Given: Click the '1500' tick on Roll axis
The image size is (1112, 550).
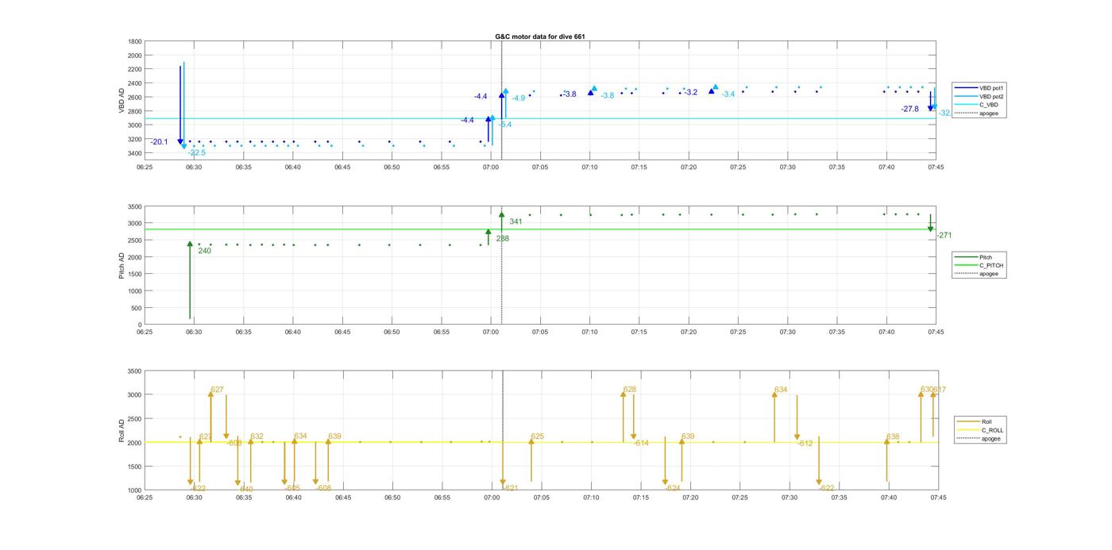Looking at the screenshot, I should click(x=135, y=467).
